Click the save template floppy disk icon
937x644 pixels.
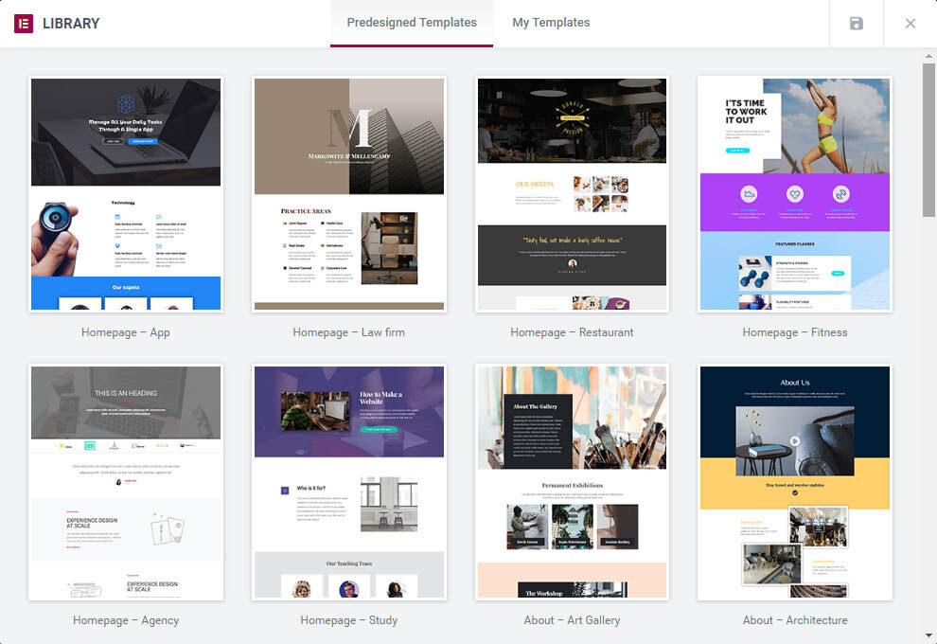(856, 24)
